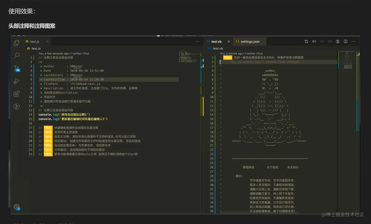This screenshot has height=224, width=371.
Task: Open More Actions for the test.js editor group
Action: pos(197,42)
